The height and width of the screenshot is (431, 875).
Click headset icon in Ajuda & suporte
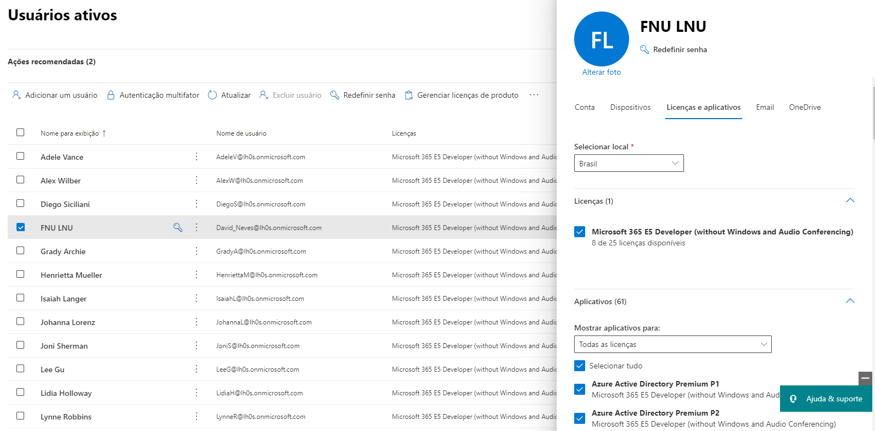pyautogui.click(x=793, y=399)
